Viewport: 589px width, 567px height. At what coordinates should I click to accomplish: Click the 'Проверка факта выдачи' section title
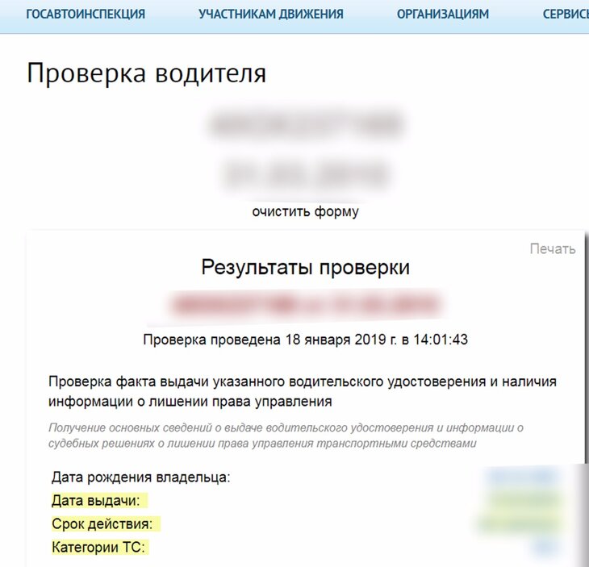tap(303, 391)
